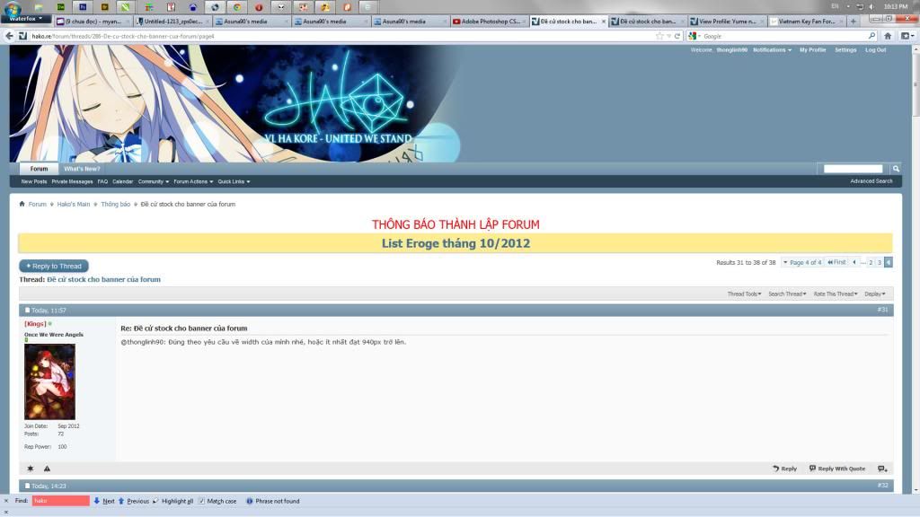The image size is (920, 517).
Task: Open the 'Page 4 of 4' page jump dropdown
Action: click(x=802, y=263)
